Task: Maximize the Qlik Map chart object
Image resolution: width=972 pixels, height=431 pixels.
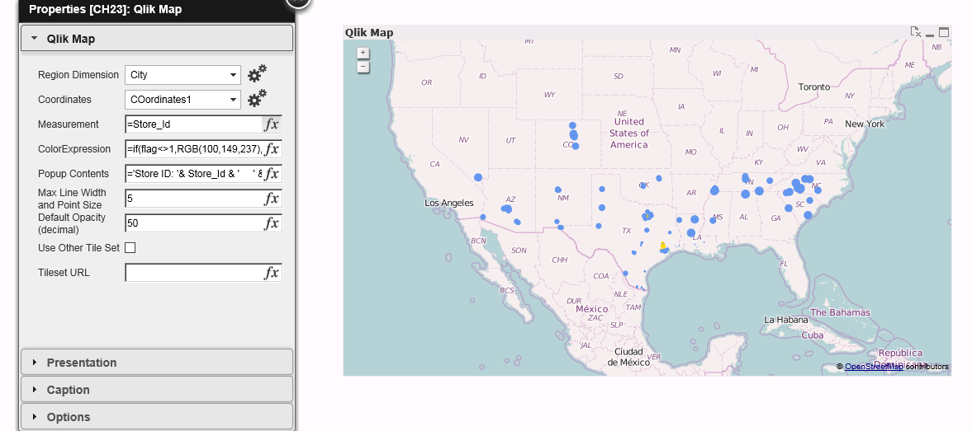Action: [944, 32]
